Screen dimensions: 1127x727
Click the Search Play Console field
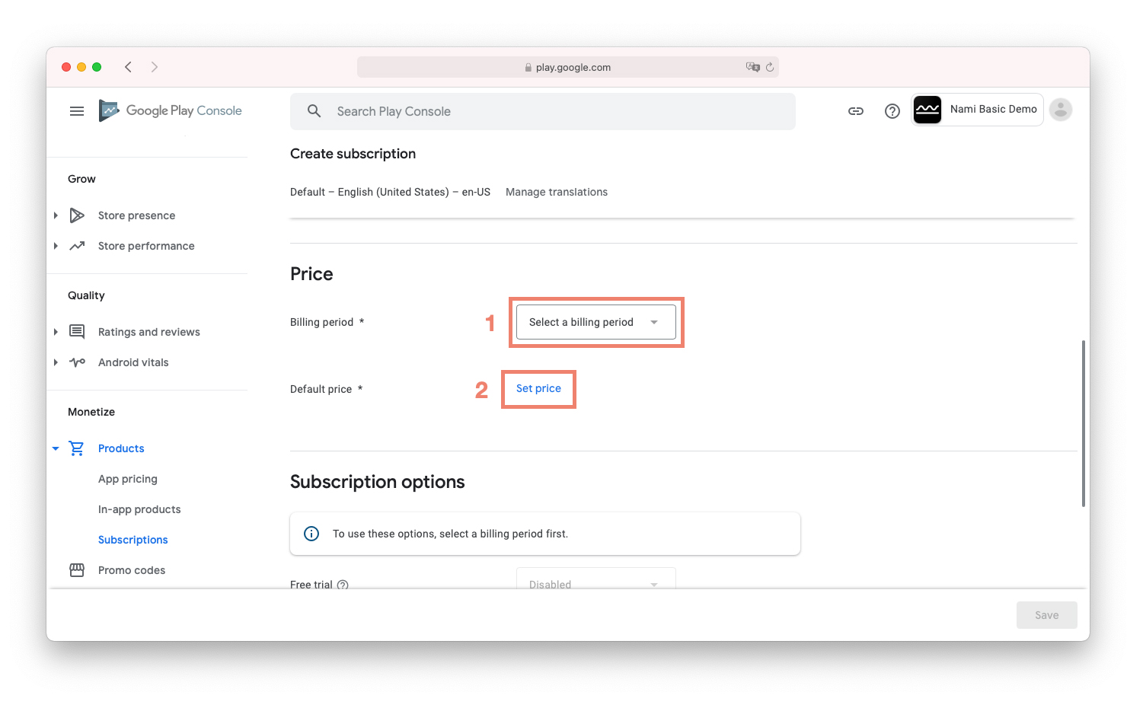coord(543,111)
